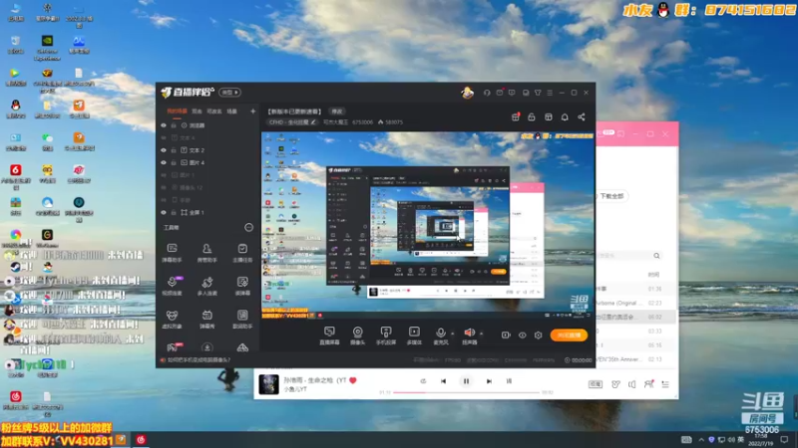
Task: Click the 修改 edit title button
Action: (x=337, y=112)
